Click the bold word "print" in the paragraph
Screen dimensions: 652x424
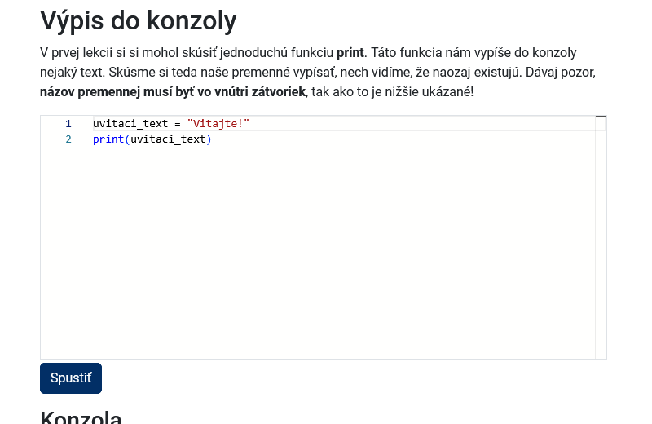(350, 53)
